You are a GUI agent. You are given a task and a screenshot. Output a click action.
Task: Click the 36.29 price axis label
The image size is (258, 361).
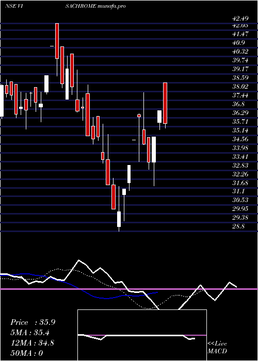click(240, 113)
